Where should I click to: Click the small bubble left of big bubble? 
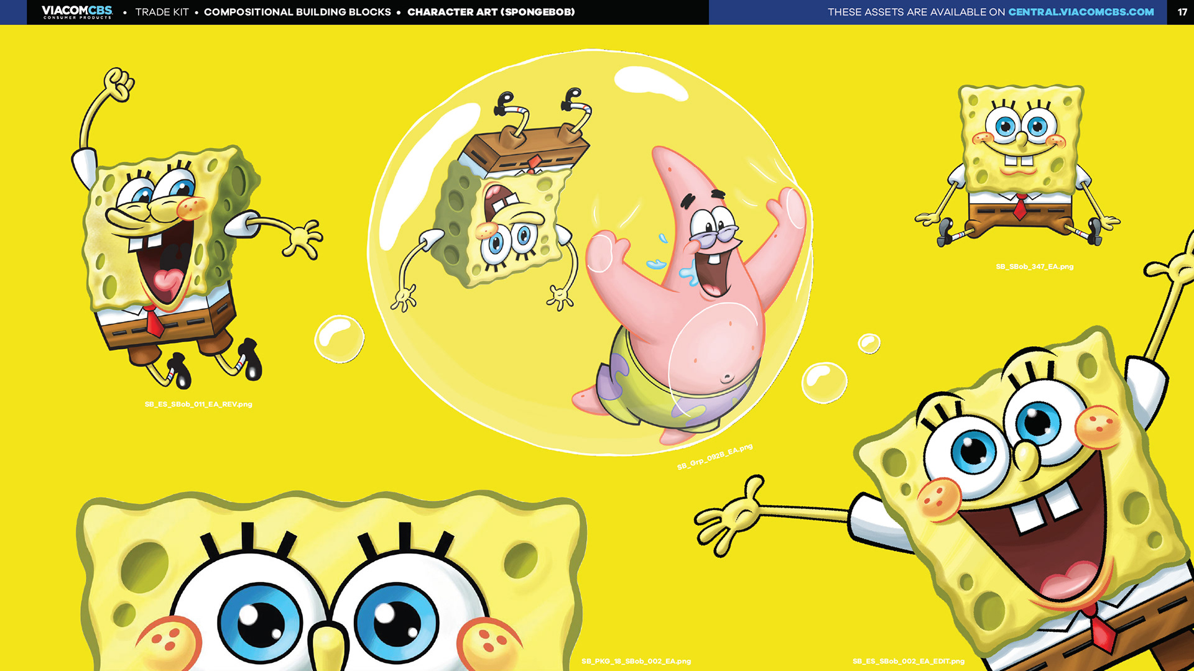point(339,339)
